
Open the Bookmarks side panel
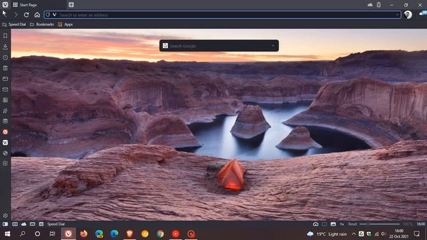point(5,35)
